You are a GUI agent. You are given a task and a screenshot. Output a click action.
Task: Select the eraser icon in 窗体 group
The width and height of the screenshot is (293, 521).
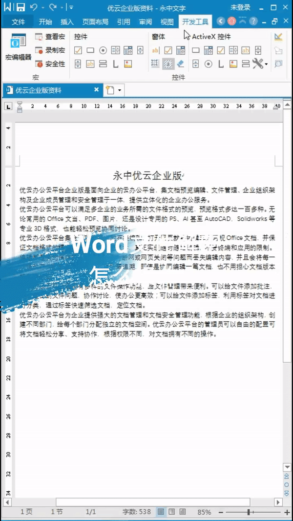[x=180, y=63]
